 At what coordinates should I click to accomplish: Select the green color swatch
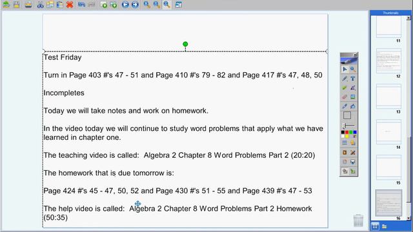351,132
